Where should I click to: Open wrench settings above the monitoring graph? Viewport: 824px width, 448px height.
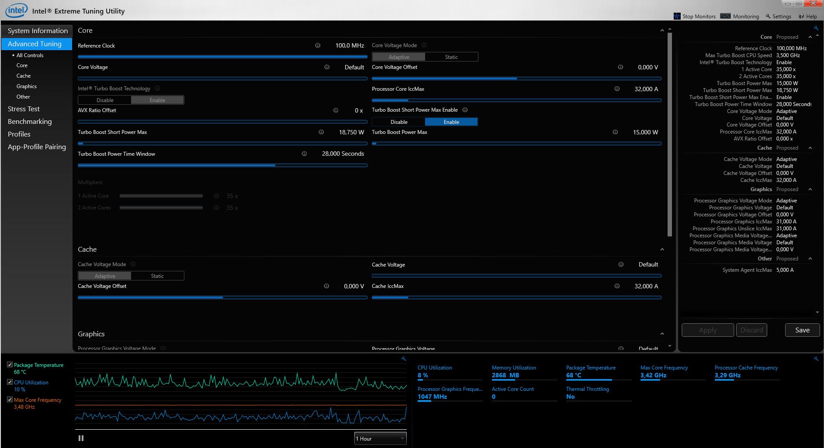click(x=404, y=359)
